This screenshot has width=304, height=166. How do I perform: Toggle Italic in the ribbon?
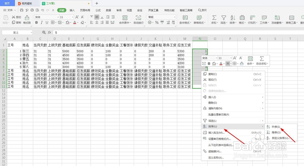click(x=41, y=22)
